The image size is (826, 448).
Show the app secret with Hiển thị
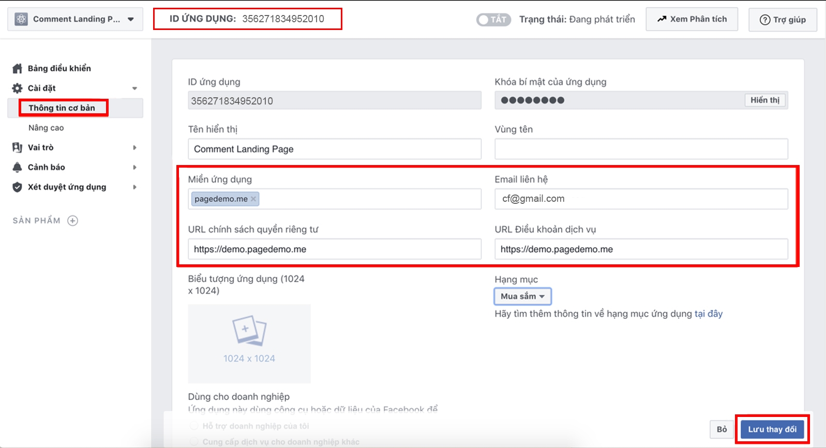[764, 100]
